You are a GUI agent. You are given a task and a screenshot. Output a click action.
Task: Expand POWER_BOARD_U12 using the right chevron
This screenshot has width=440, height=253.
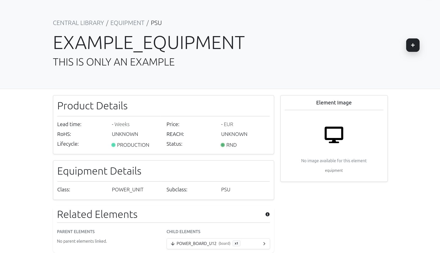pos(264,244)
